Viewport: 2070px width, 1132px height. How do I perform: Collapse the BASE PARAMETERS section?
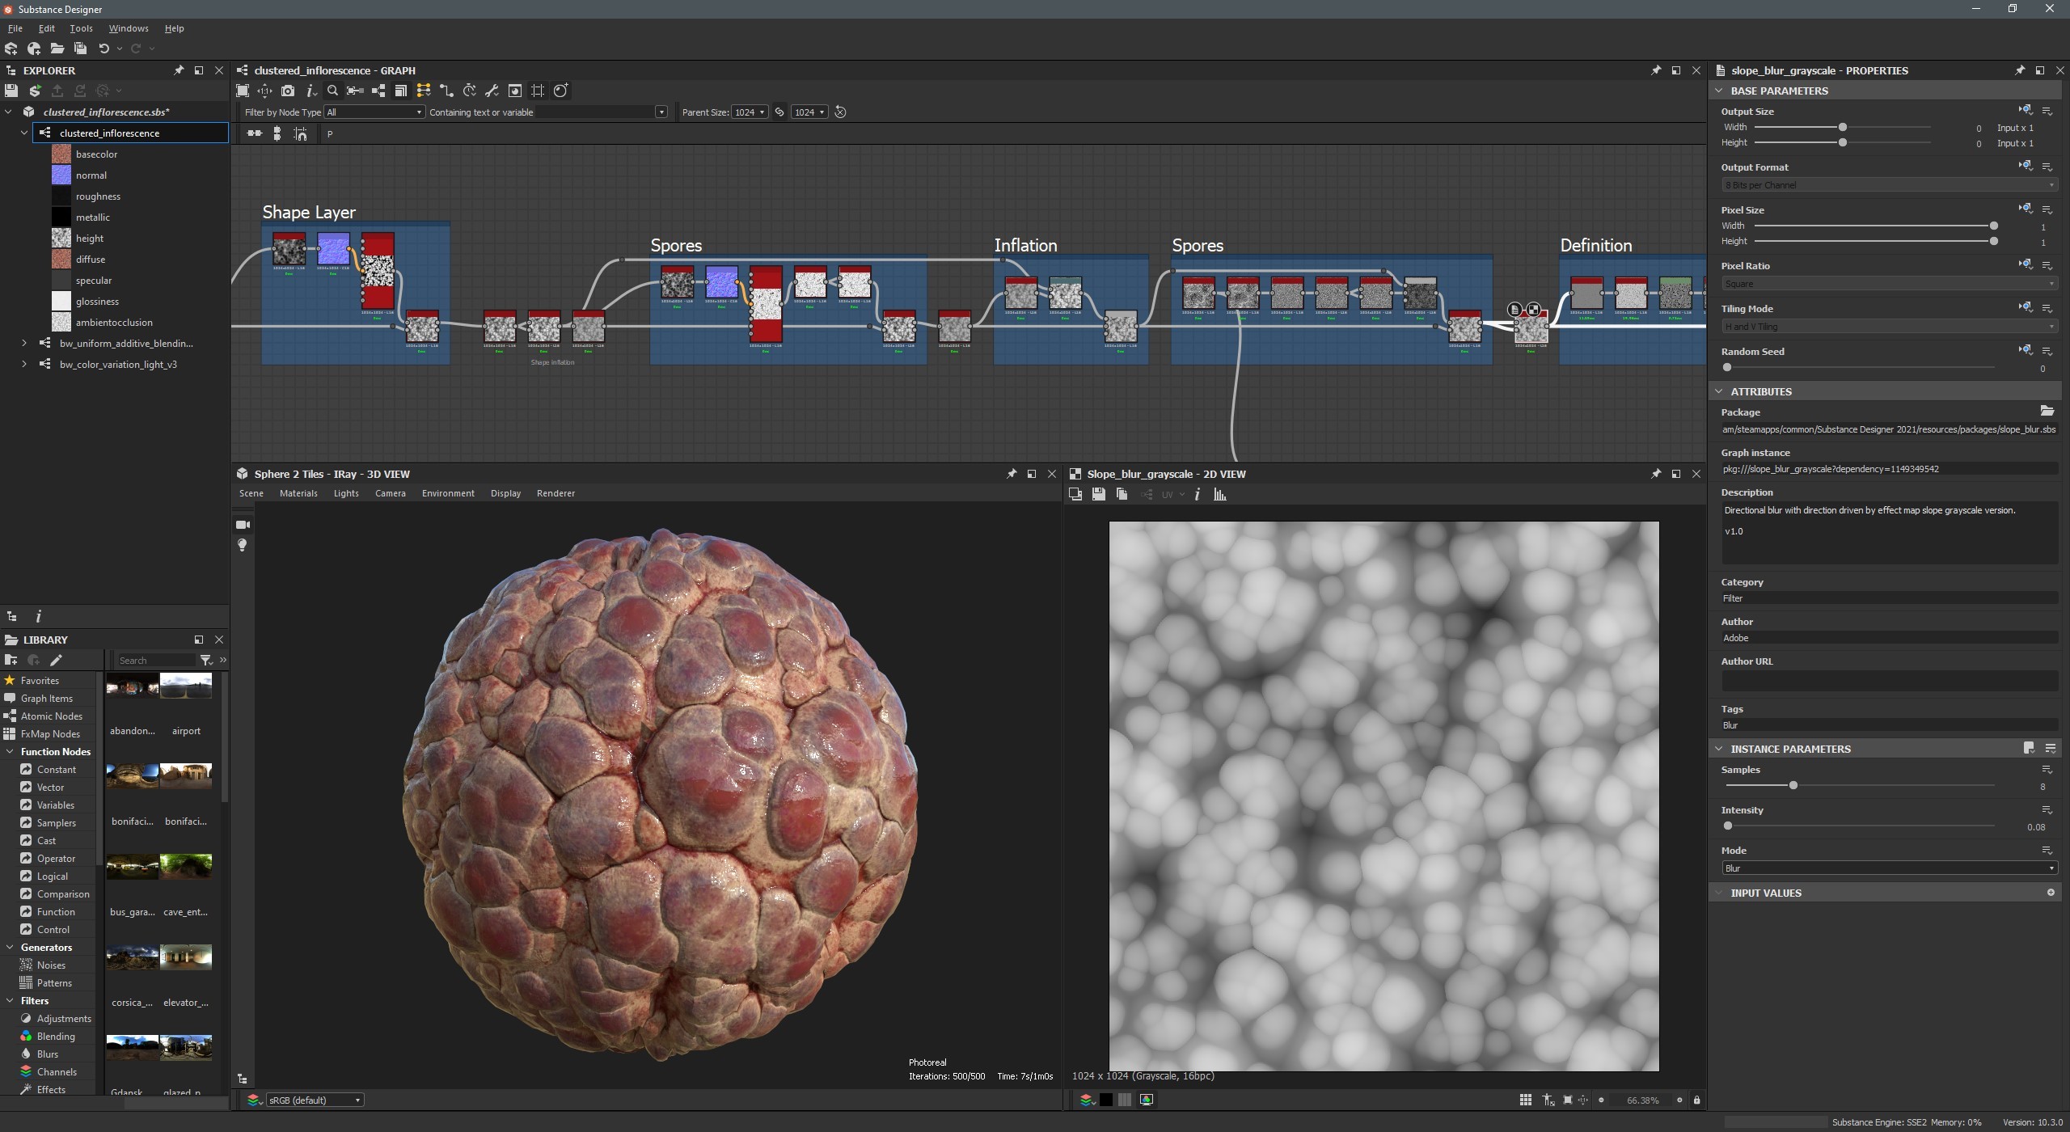1719,90
